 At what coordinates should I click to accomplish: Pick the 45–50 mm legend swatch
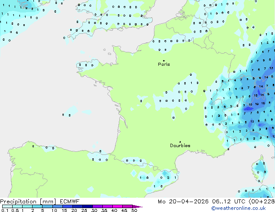click(x=128, y=206)
